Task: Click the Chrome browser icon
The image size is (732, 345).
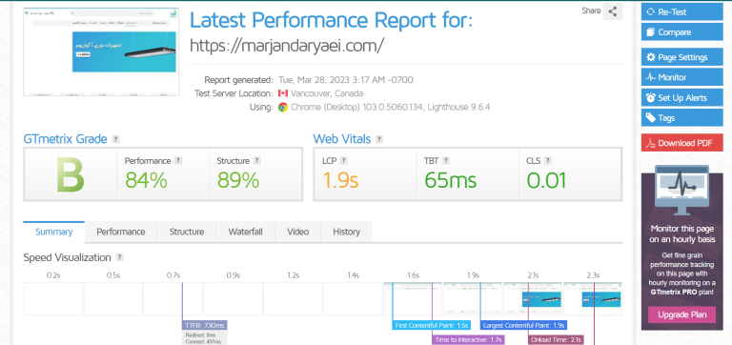Action: (x=282, y=108)
